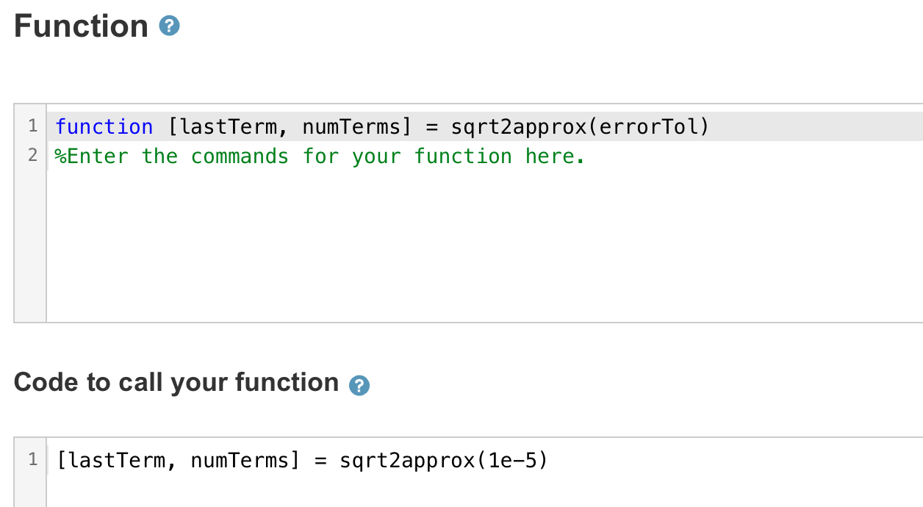This screenshot has height=507, width=923.
Task: Open help next to 'Code to call your function'
Action: pyautogui.click(x=359, y=384)
